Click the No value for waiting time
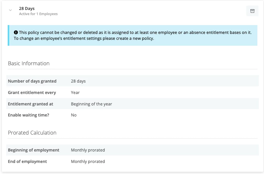Viewport: 264px width, 174px height. pos(74,115)
